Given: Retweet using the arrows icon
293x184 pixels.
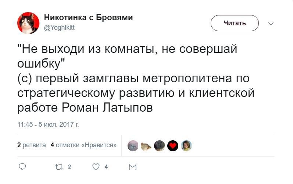Looking at the screenshot, I should [x=59, y=167].
